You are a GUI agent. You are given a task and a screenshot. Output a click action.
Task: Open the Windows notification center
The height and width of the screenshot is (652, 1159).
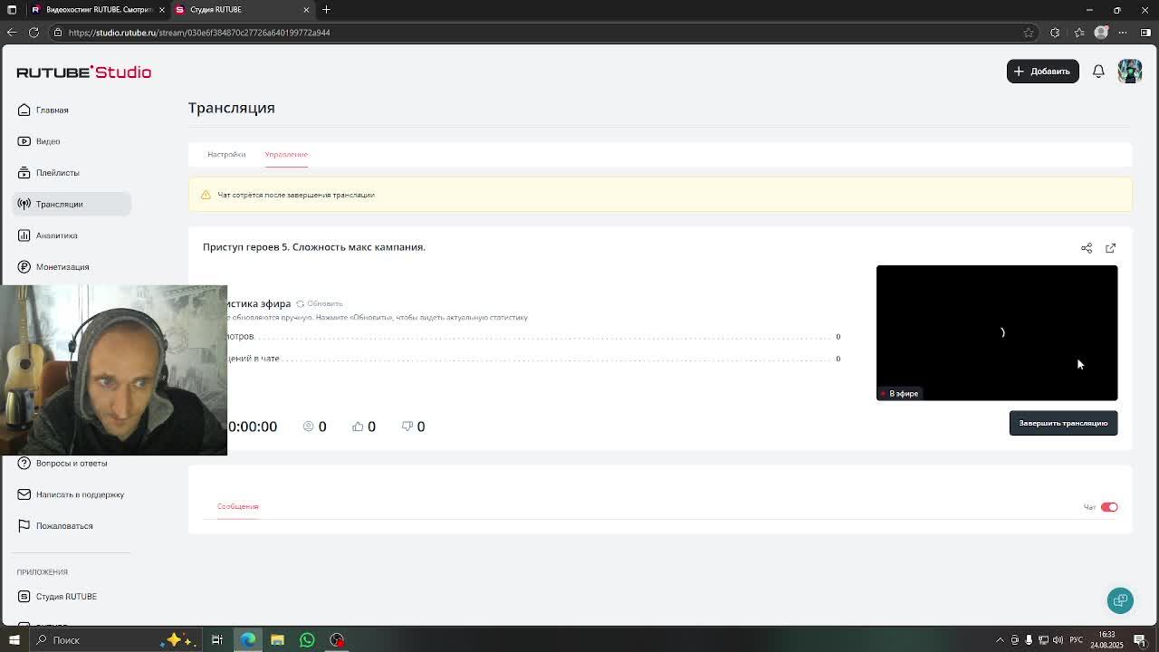pos(1140,640)
